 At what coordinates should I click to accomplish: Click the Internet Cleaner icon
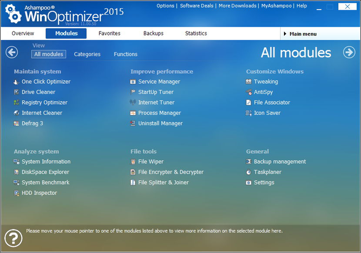[16, 113]
